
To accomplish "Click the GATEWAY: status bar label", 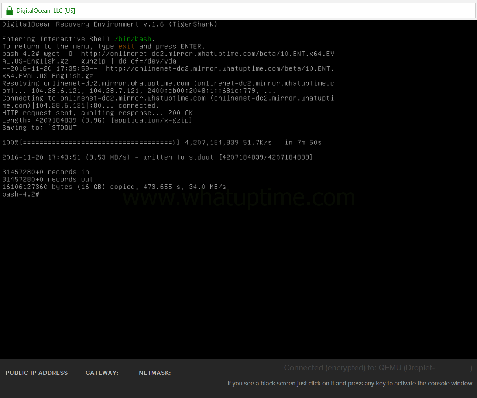I will tap(102, 373).
